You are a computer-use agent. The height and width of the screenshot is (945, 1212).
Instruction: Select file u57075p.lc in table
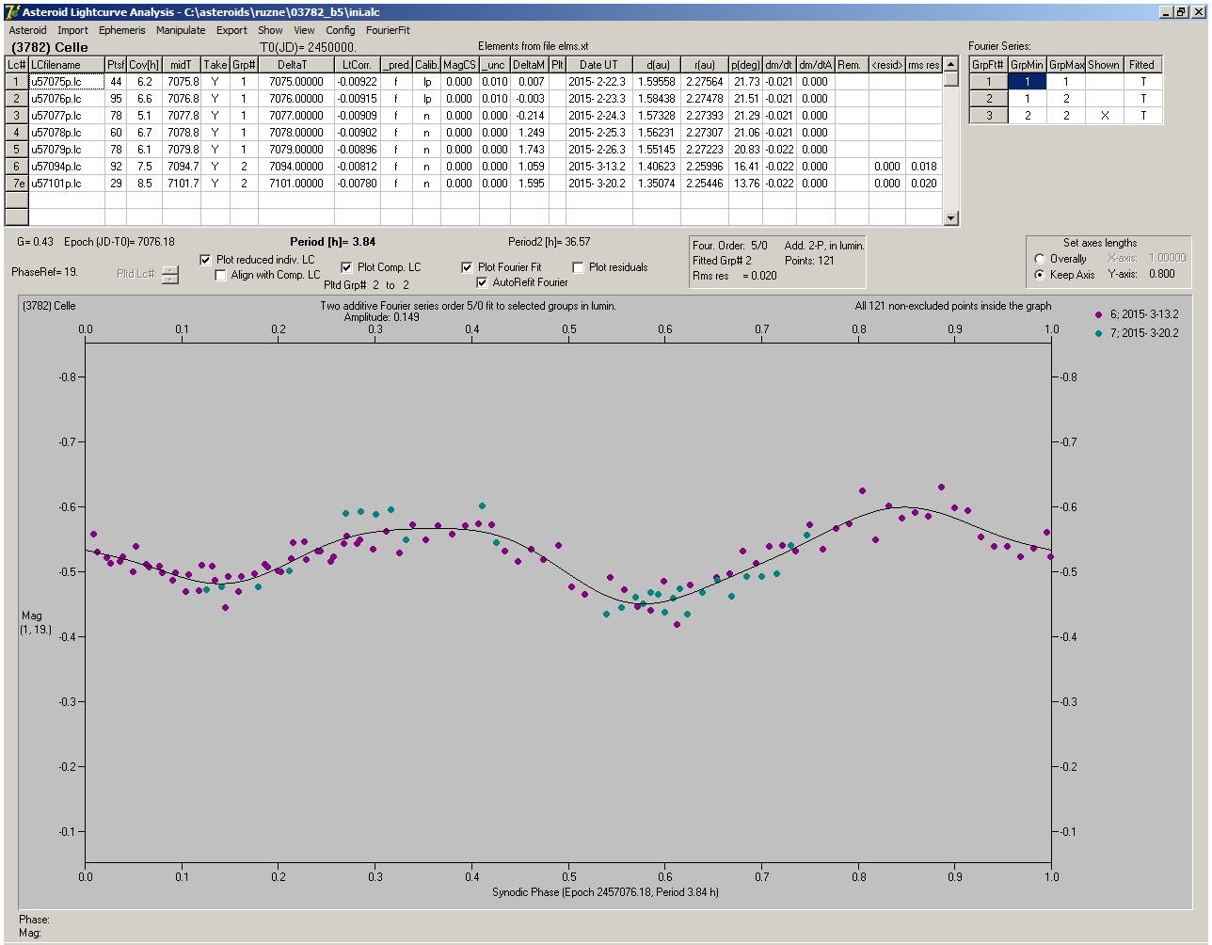pyautogui.click(x=67, y=82)
